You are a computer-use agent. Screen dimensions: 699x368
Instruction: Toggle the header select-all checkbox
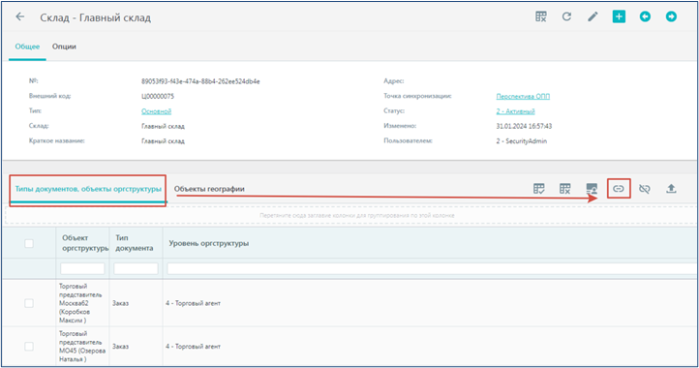[x=29, y=243]
